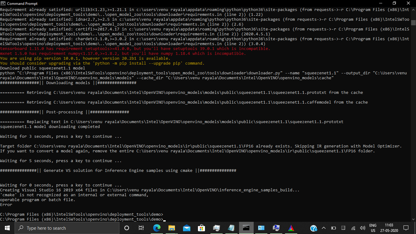The height and width of the screenshot is (234, 416).
Task: Click 'Target folder ... already exists' line
Action: coord(201,146)
